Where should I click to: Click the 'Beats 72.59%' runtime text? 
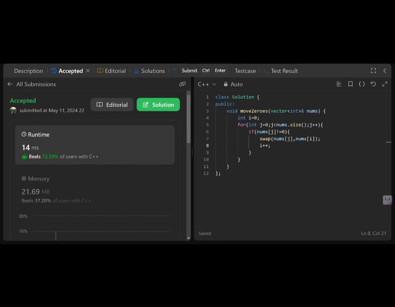pos(43,156)
